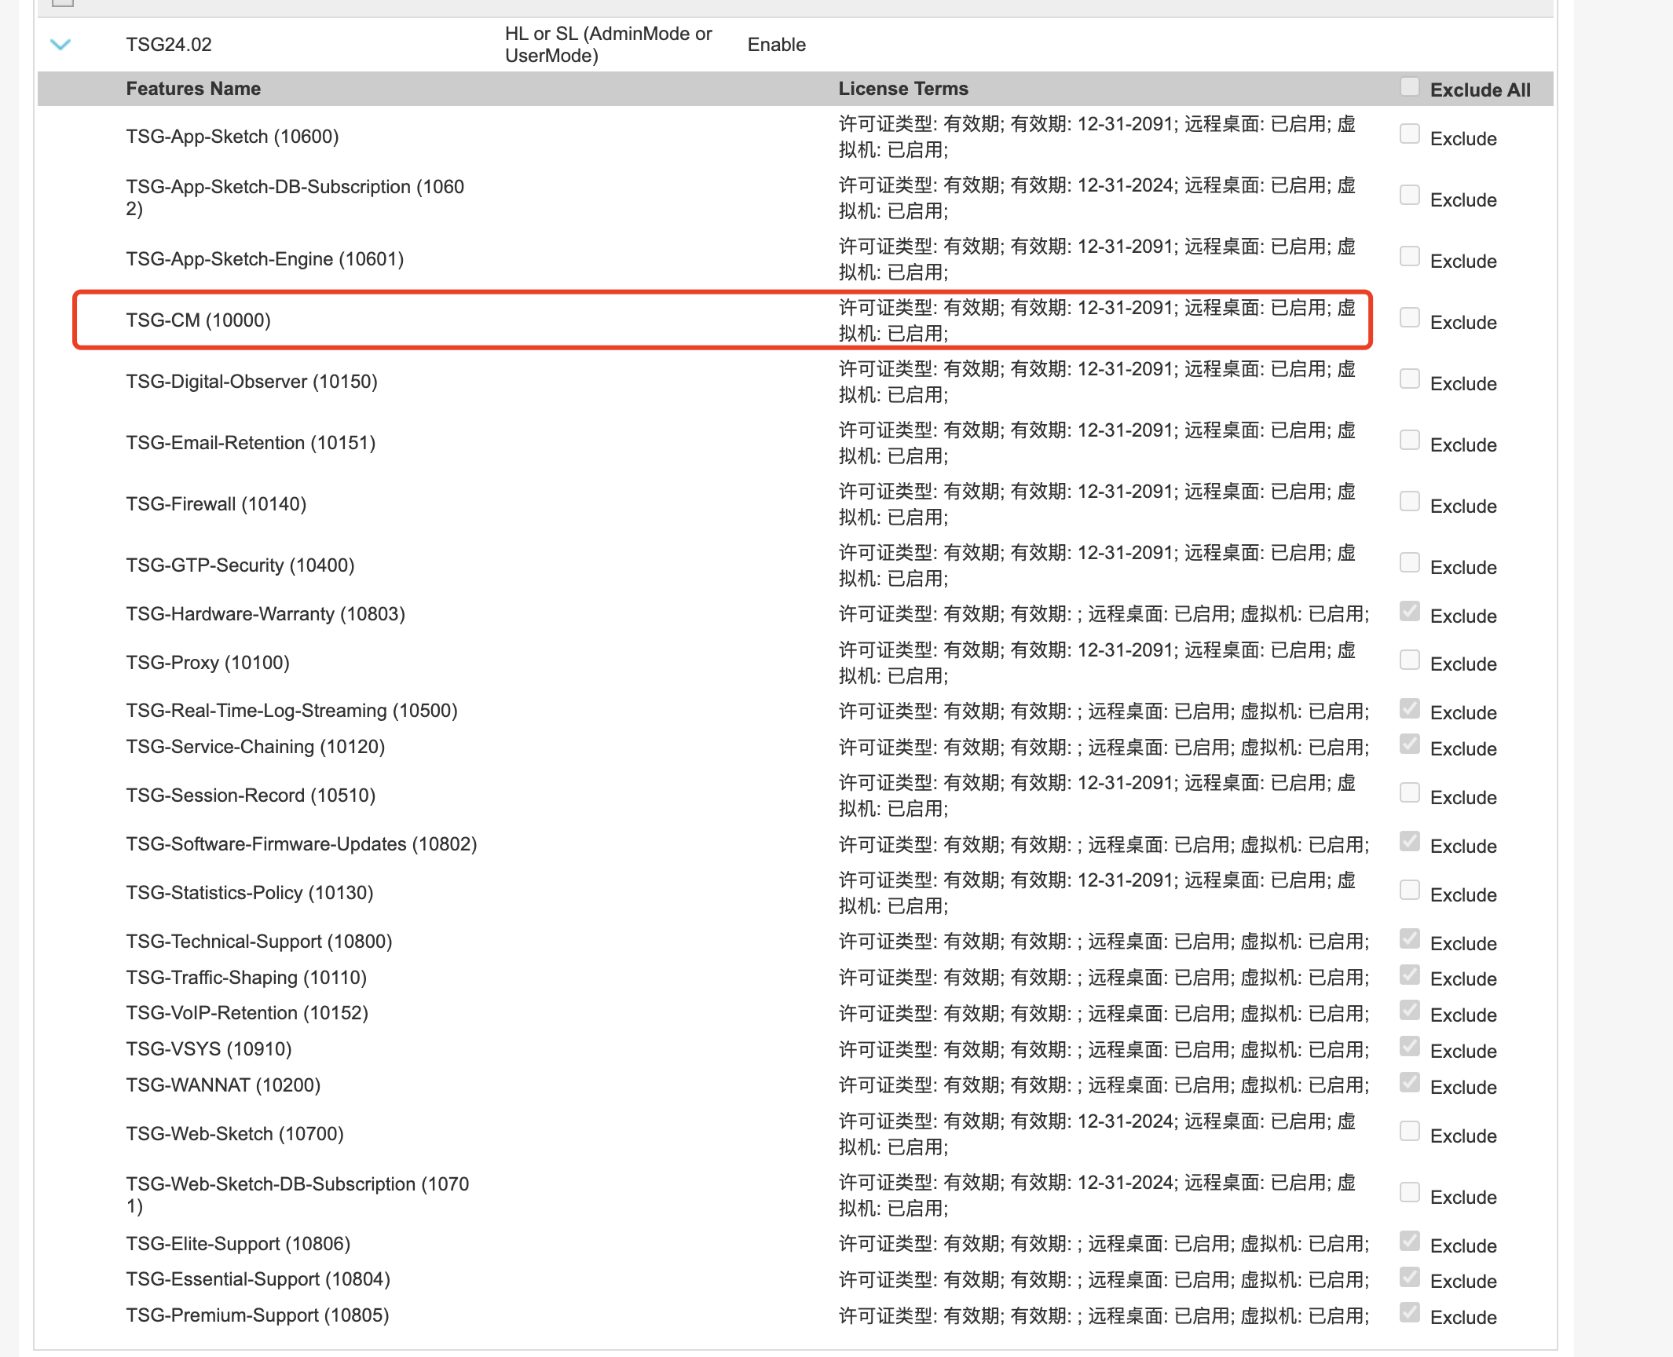This screenshot has height=1357, width=1673.
Task: Check the Exclude All checkbox
Action: (1410, 87)
